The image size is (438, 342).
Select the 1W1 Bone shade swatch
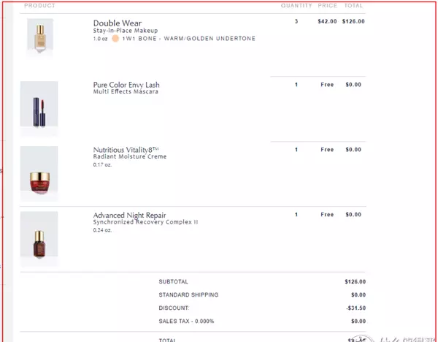click(115, 39)
